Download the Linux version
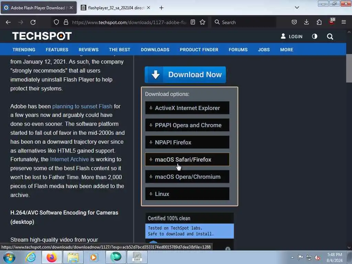 pos(187,194)
